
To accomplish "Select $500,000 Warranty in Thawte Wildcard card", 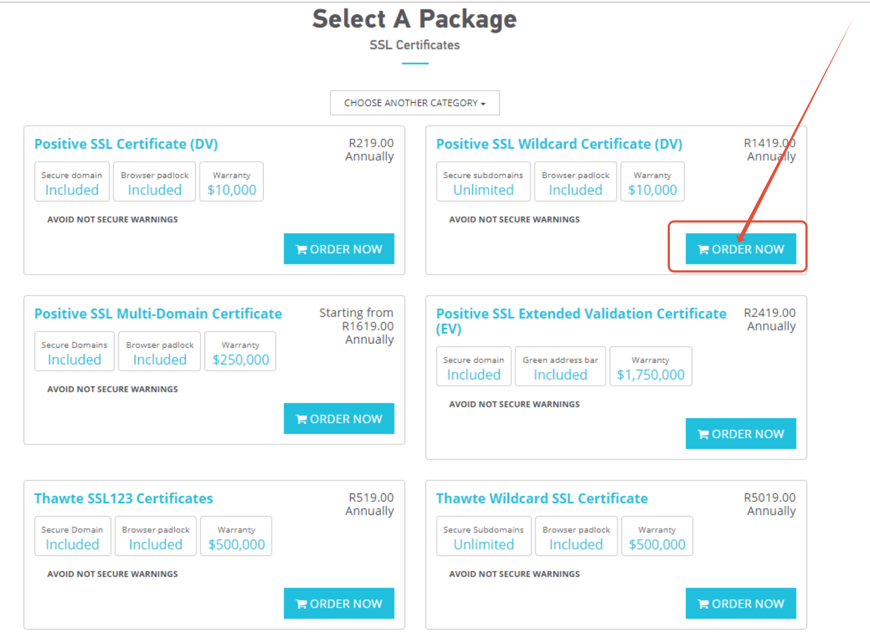I will (657, 536).
